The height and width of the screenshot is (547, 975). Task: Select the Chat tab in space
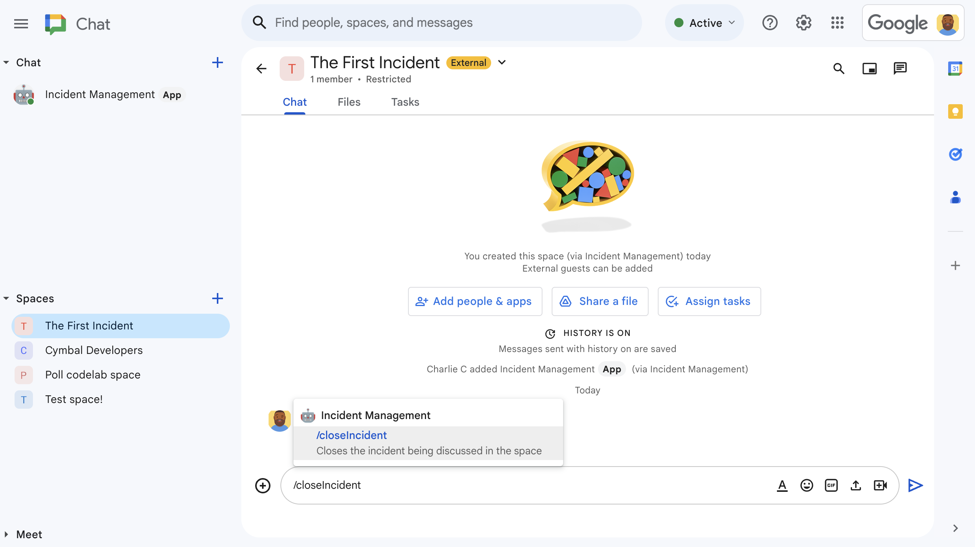(x=295, y=102)
